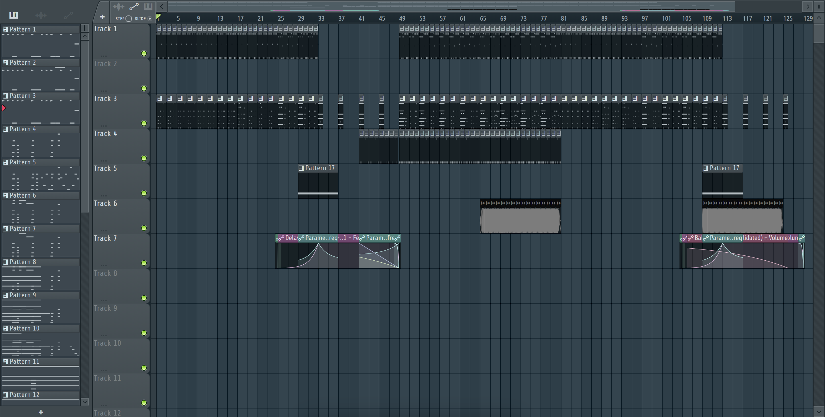The image size is (825, 417).
Task: Click the timeline overview scroll area
Action: (x=451, y=6)
